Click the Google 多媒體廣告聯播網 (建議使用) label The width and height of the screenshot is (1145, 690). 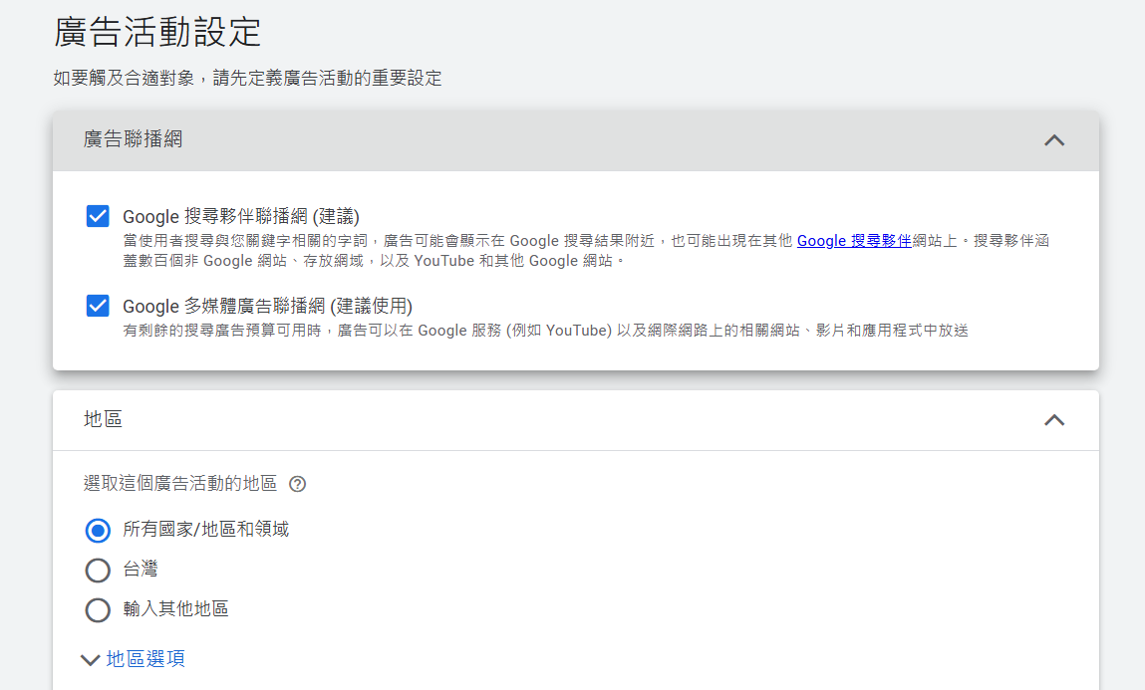267,307
